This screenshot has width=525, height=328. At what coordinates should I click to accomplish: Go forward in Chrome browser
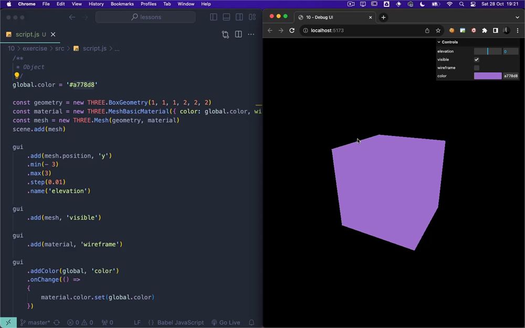click(281, 30)
